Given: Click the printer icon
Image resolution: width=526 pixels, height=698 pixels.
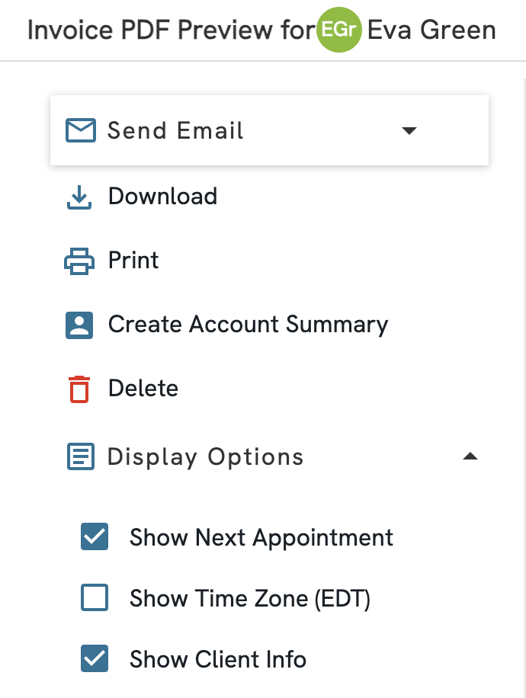Looking at the screenshot, I should (x=79, y=261).
